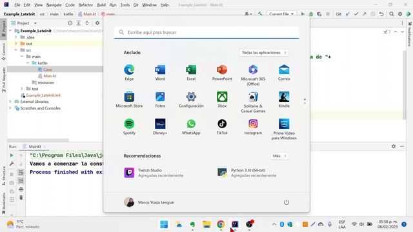Open Python 3.10 (64-bit) recommendation
413x232 pixels.
coord(247,173)
